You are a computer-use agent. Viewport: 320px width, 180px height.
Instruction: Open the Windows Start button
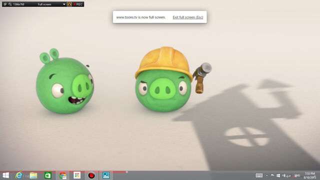[6, 175]
